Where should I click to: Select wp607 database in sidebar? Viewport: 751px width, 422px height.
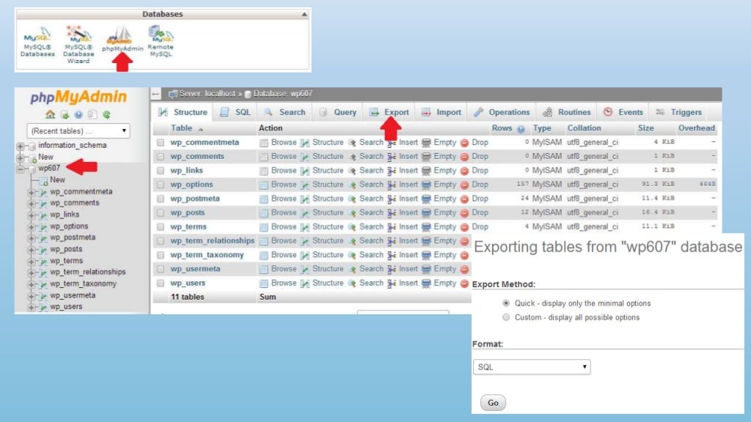[x=49, y=168]
